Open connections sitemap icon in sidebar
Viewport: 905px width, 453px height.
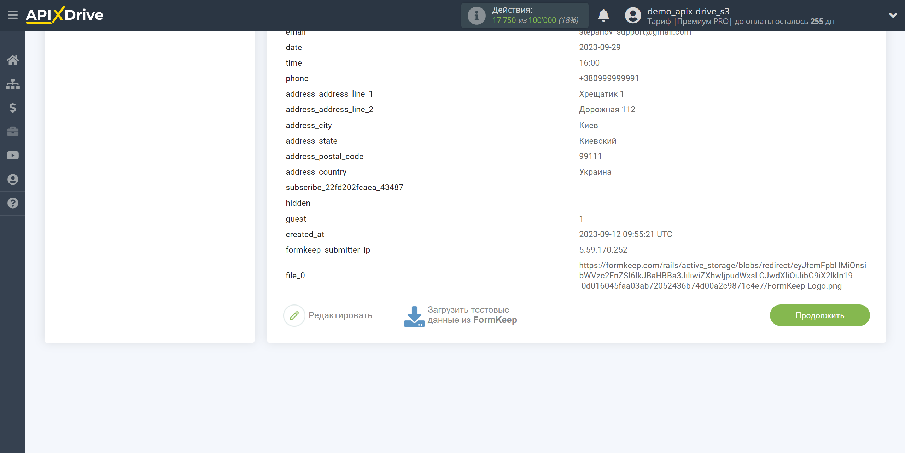click(x=13, y=84)
